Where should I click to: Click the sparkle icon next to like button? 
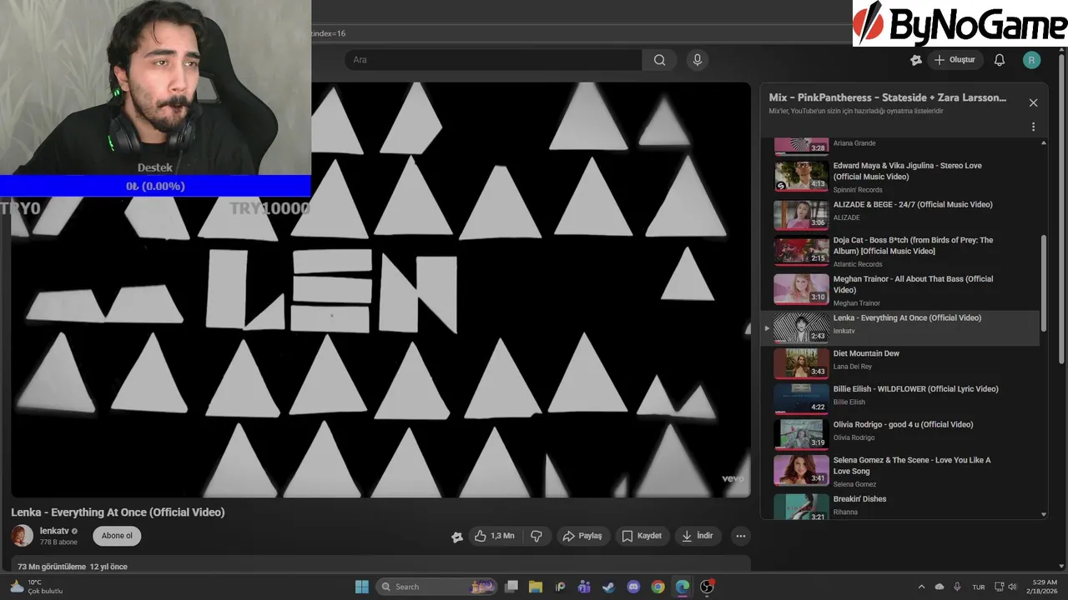[456, 537]
